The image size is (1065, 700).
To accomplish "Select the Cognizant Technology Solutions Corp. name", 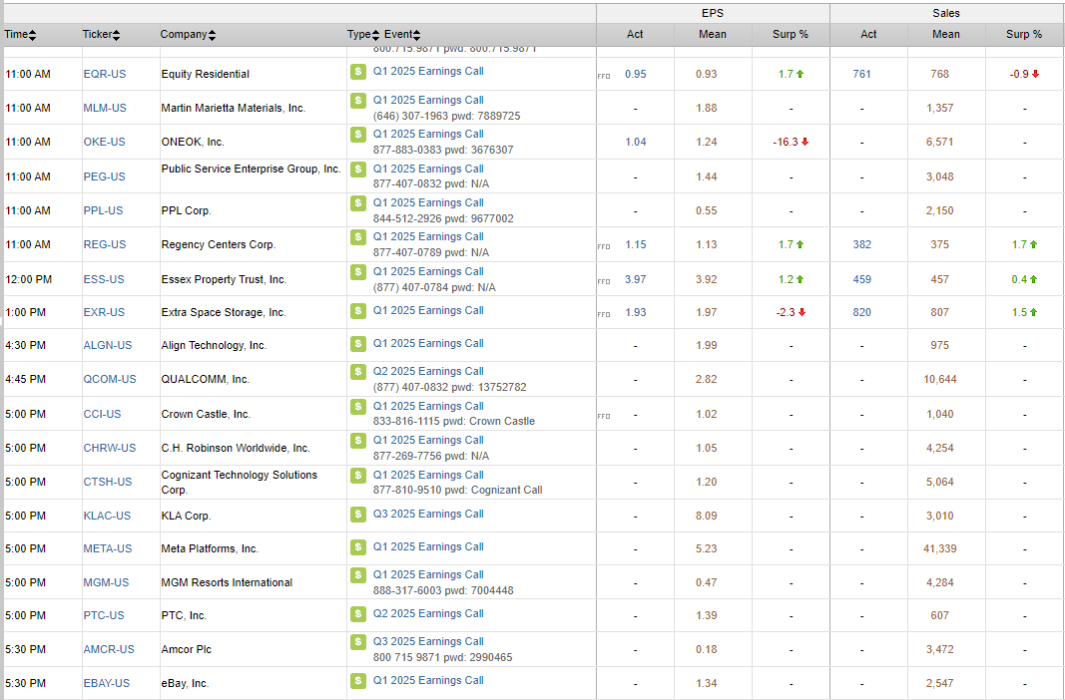I will (x=240, y=483).
